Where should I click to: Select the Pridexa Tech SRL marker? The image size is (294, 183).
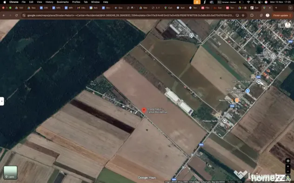[x=225, y=121]
